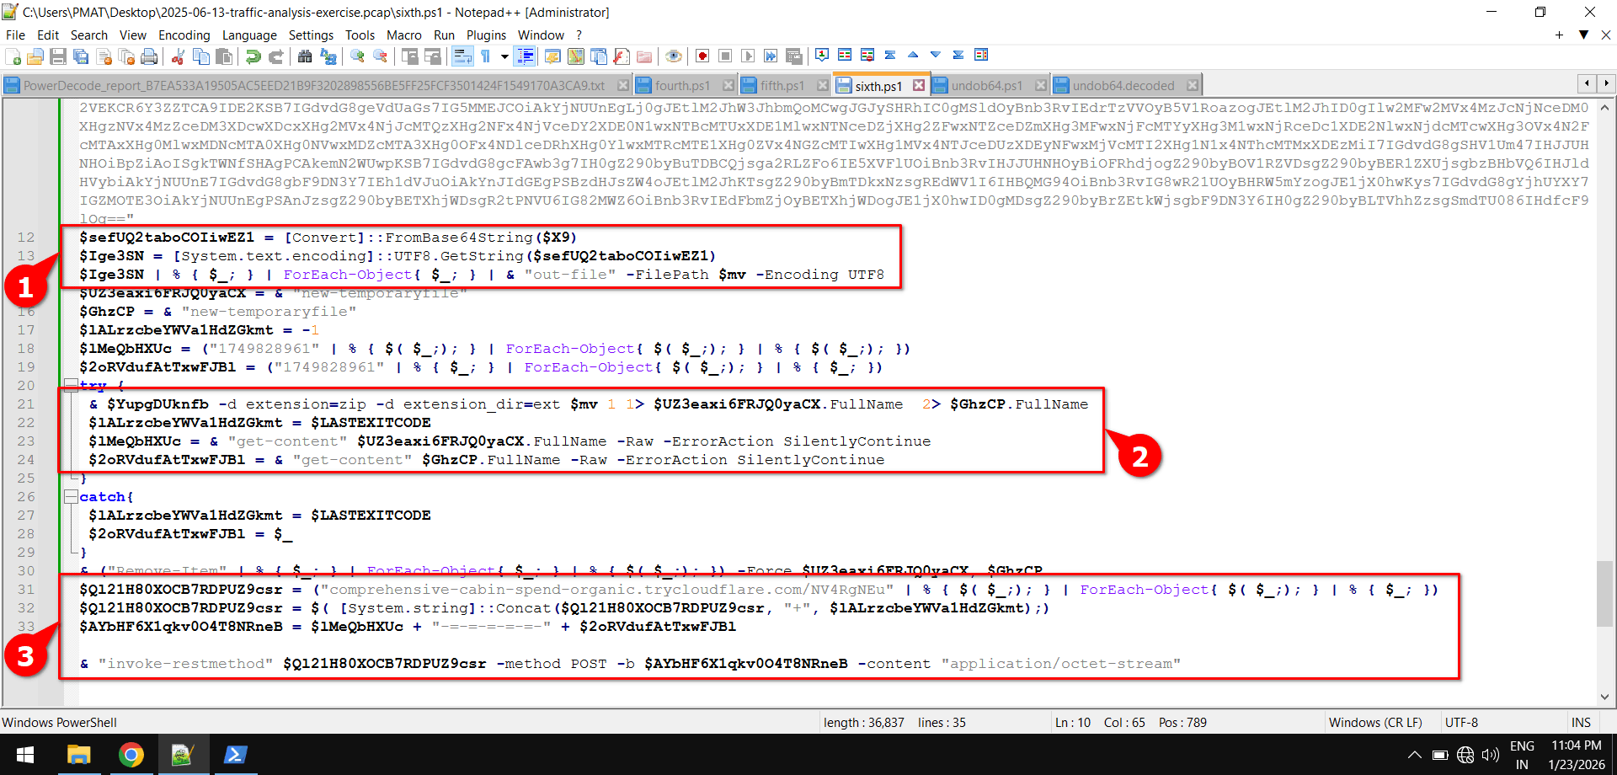Viewport: 1617px width, 775px height.
Task: Collapse the try block fold marker
Action: tap(71, 385)
